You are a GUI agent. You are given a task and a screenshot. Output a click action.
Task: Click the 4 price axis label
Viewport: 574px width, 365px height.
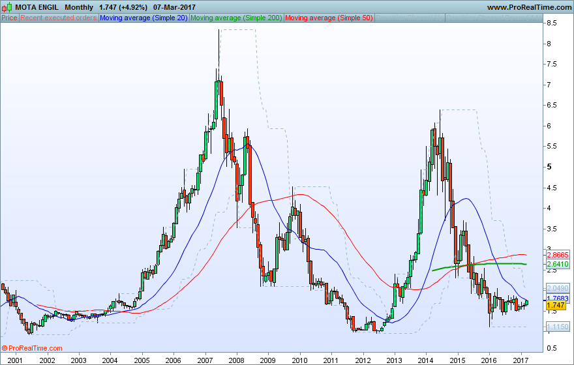click(x=549, y=209)
